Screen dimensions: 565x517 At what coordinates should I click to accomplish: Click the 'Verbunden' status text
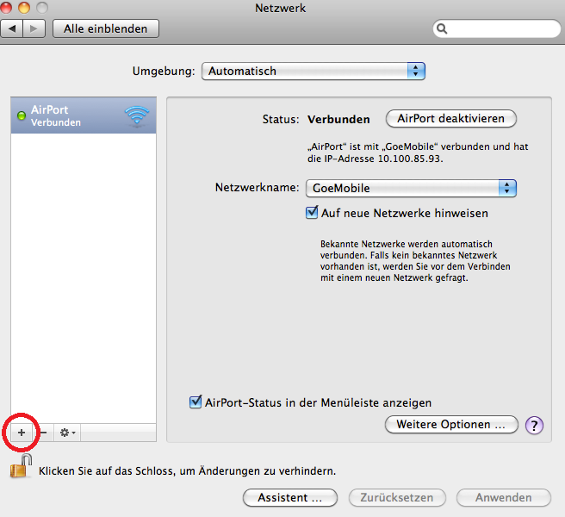[338, 119]
